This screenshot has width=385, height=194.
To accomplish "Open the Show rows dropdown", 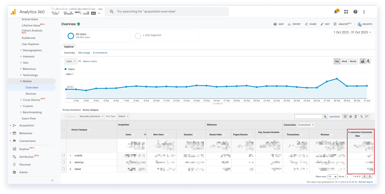I will (x=333, y=176).
